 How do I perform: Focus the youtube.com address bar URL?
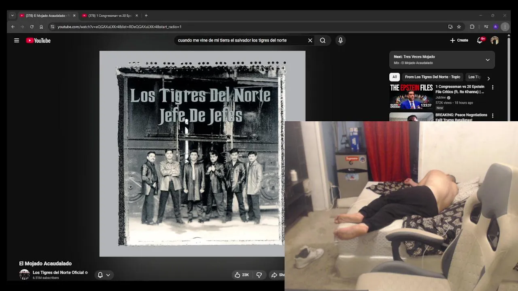pos(119,27)
